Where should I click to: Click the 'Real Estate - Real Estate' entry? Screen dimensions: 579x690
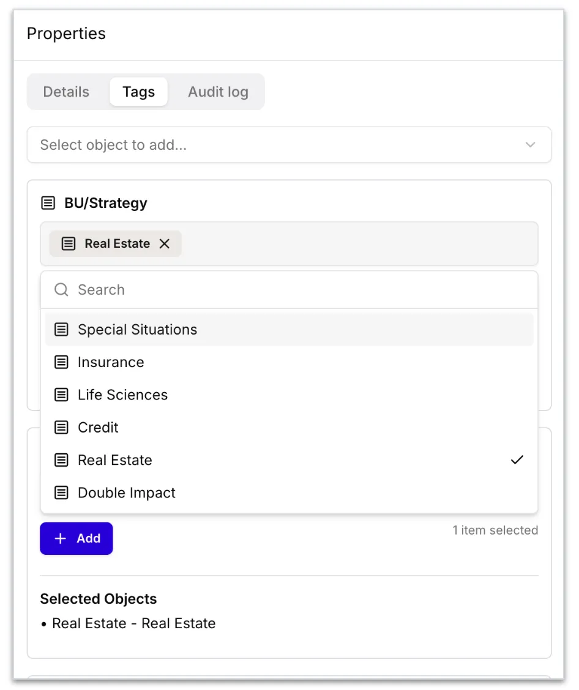click(134, 623)
